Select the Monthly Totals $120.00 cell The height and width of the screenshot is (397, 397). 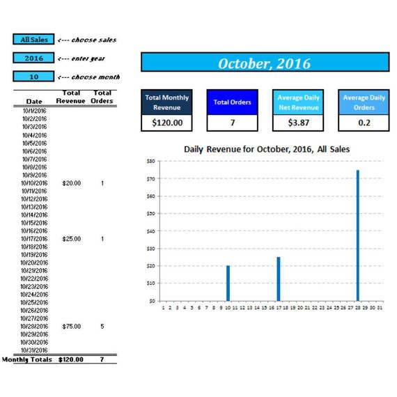[x=71, y=359]
